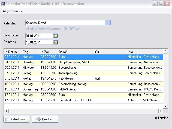This screenshot has width=172, height=129.
Task: Select the Neujahrsempfang Stadt appointment
Action: 84,62
